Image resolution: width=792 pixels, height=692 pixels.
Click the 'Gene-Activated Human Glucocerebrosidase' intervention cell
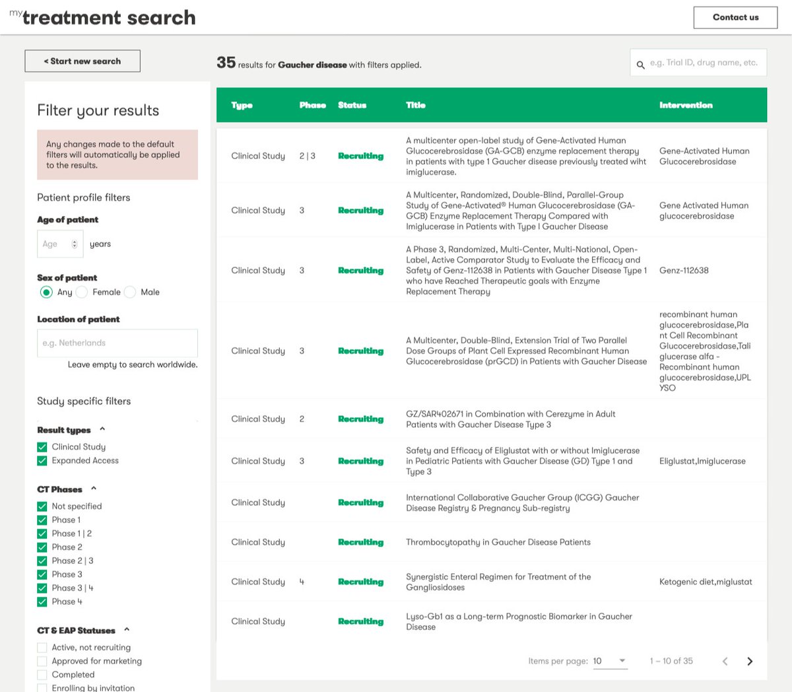pos(704,156)
